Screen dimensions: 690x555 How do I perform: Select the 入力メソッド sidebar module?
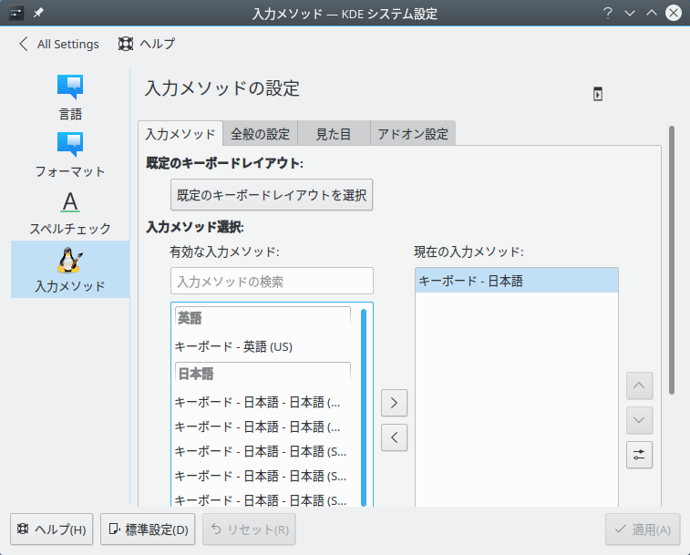(70, 270)
